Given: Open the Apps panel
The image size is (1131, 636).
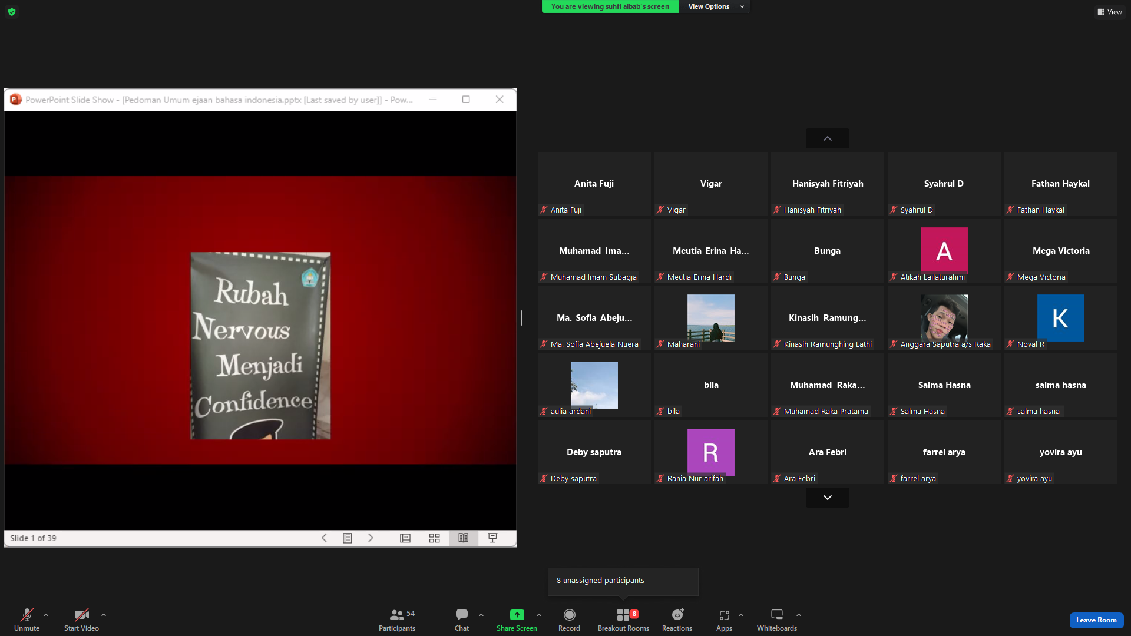Looking at the screenshot, I should [x=725, y=620].
